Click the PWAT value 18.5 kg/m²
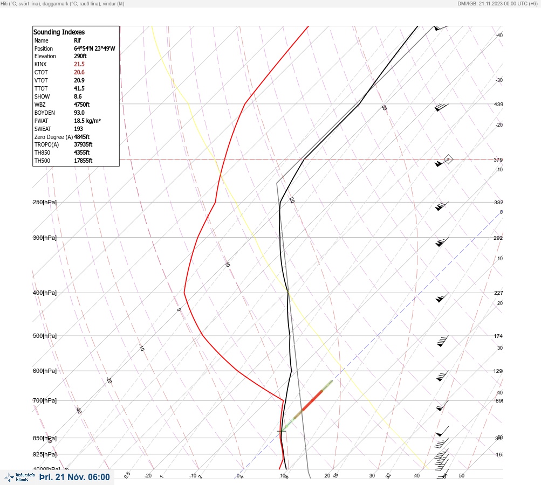The height and width of the screenshot is (485, 541). (x=87, y=121)
